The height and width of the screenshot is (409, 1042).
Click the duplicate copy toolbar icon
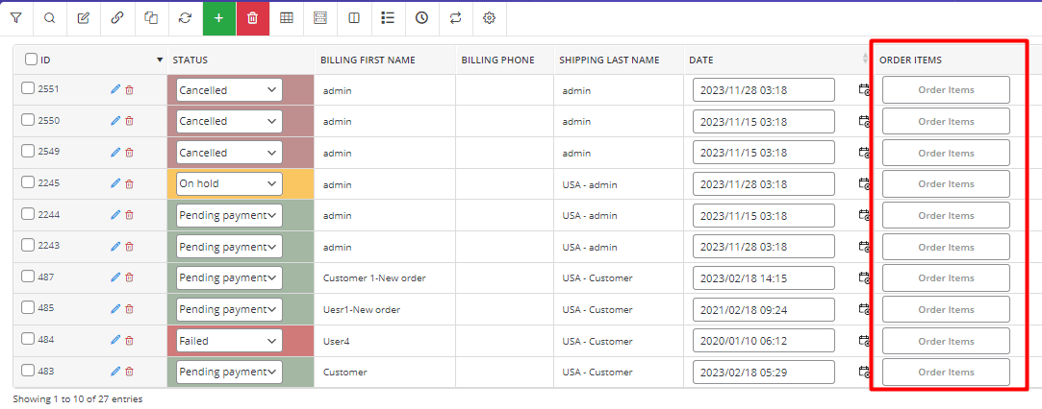point(151,18)
